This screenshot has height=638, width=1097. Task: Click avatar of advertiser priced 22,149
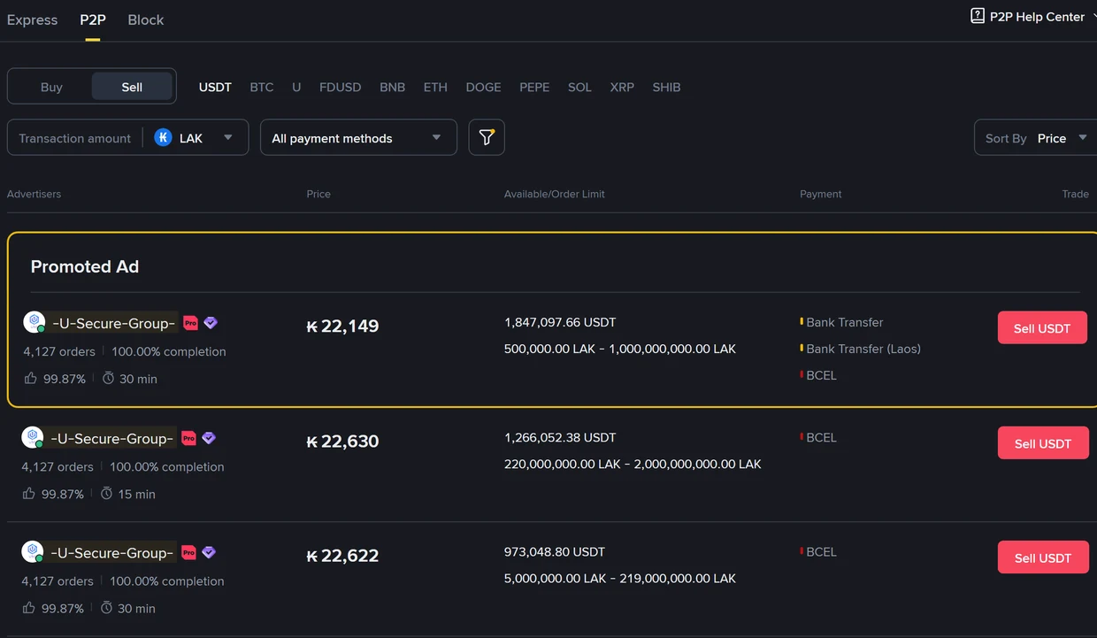pyautogui.click(x=35, y=322)
